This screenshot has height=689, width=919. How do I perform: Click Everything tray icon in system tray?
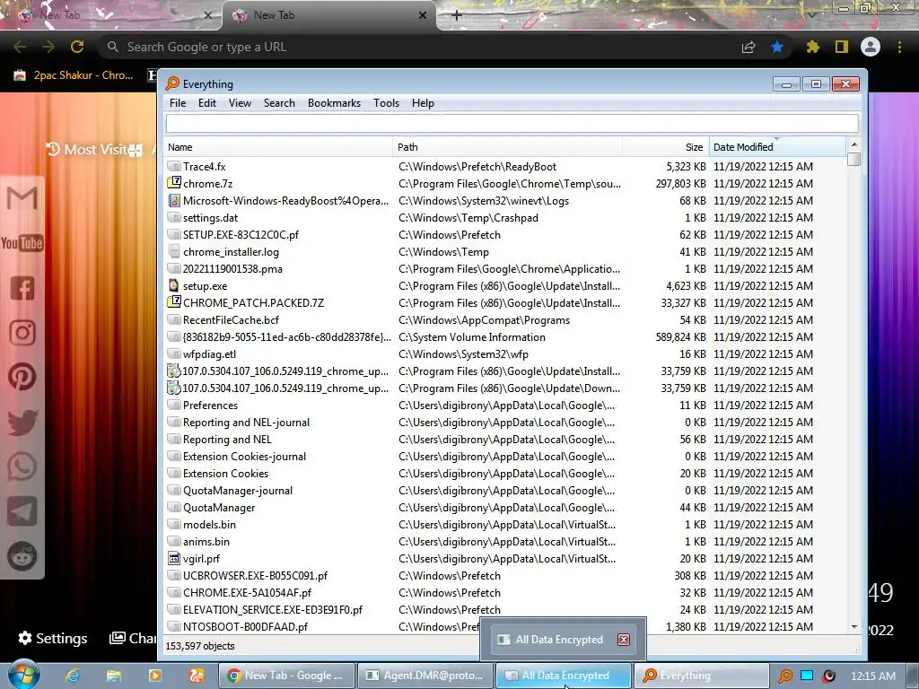pyautogui.click(x=784, y=676)
